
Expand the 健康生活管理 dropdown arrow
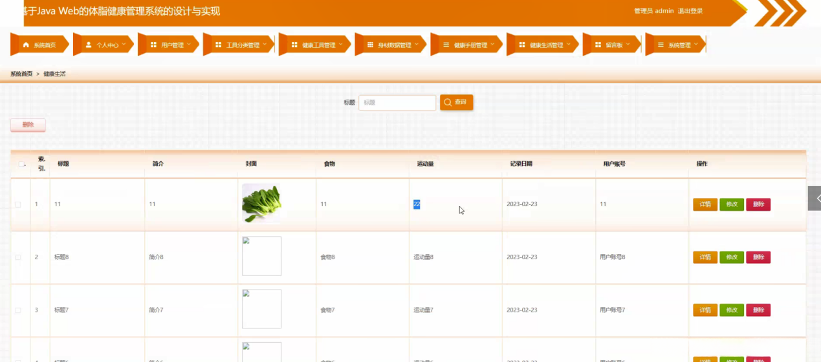pyautogui.click(x=569, y=45)
